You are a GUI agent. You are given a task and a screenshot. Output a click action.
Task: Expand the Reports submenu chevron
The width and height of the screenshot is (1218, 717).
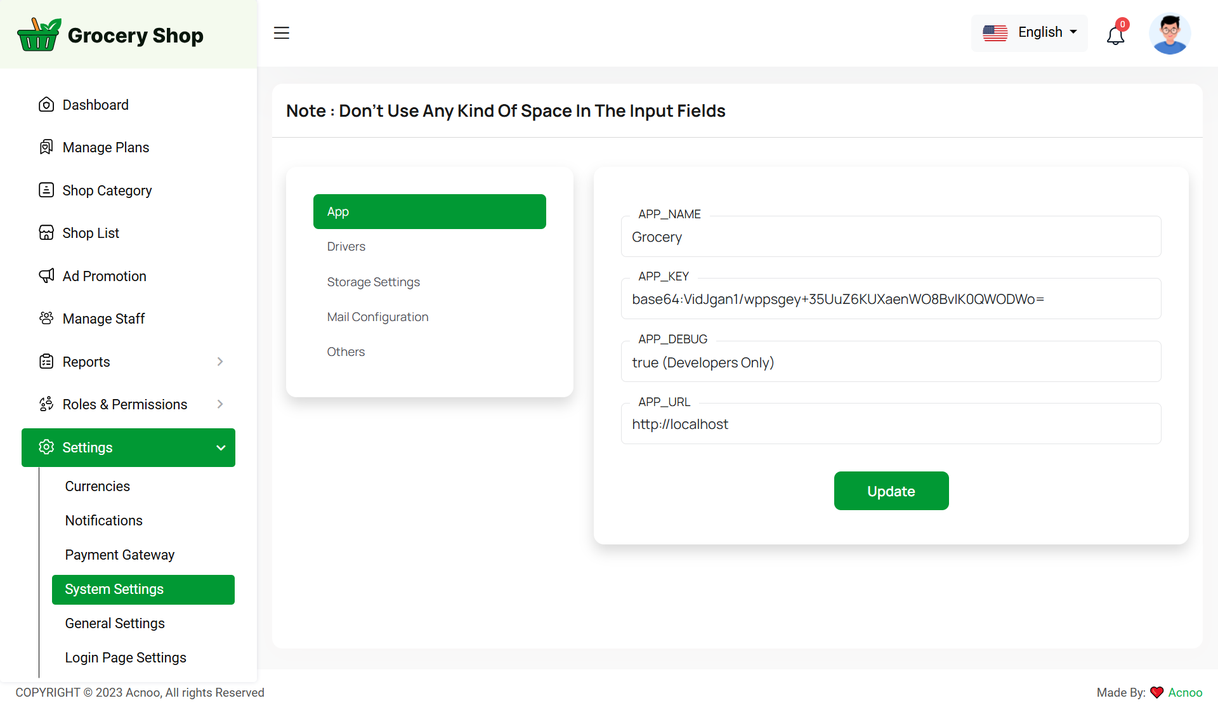coord(220,362)
